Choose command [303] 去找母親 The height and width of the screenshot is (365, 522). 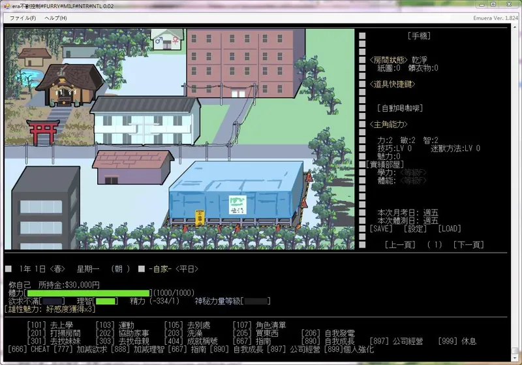[x=122, y=341]
